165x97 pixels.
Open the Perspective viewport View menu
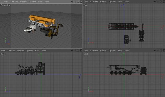[6, 2]
